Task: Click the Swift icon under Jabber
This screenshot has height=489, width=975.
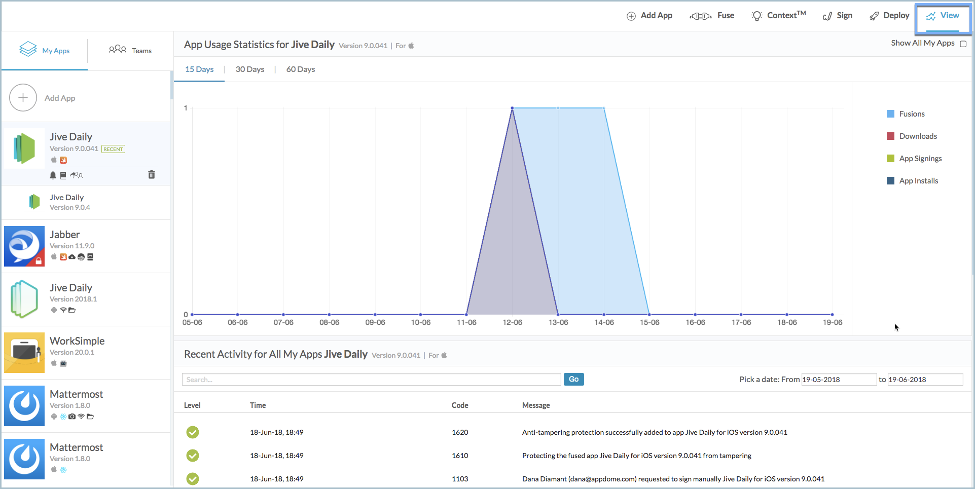Action: pos(63,257)
